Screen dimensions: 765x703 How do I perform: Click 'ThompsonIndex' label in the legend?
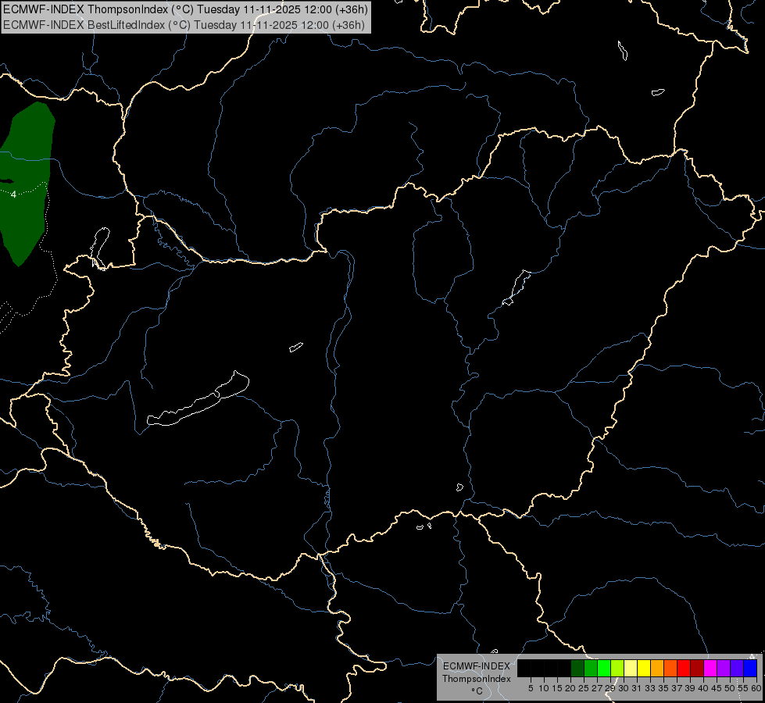(477, 679)
